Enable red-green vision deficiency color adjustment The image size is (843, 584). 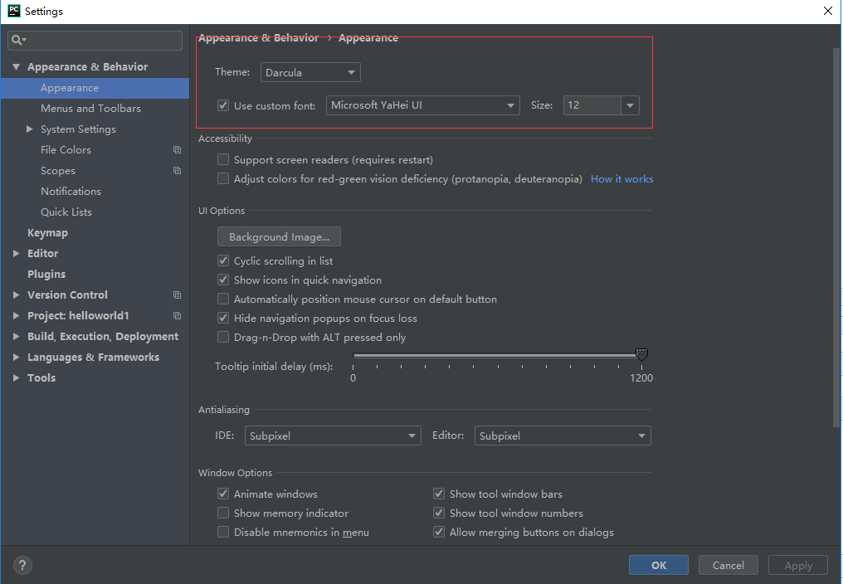[223, 178]
